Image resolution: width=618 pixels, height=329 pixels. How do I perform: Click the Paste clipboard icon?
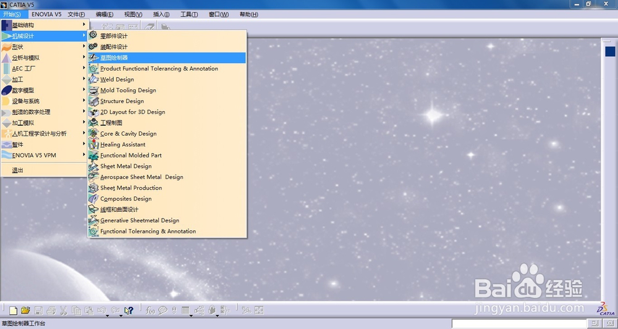point(89,310)
